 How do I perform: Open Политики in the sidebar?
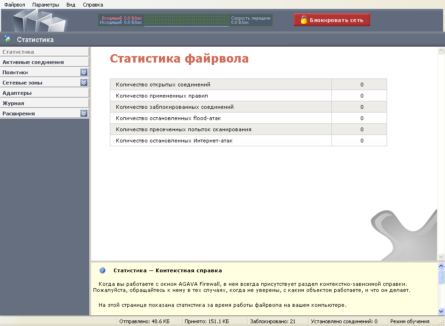point(44,72)
